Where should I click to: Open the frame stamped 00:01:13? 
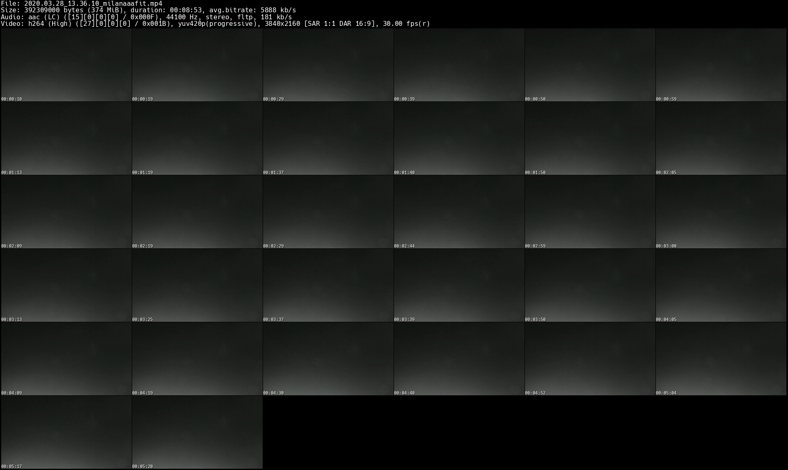click(66, 138)
